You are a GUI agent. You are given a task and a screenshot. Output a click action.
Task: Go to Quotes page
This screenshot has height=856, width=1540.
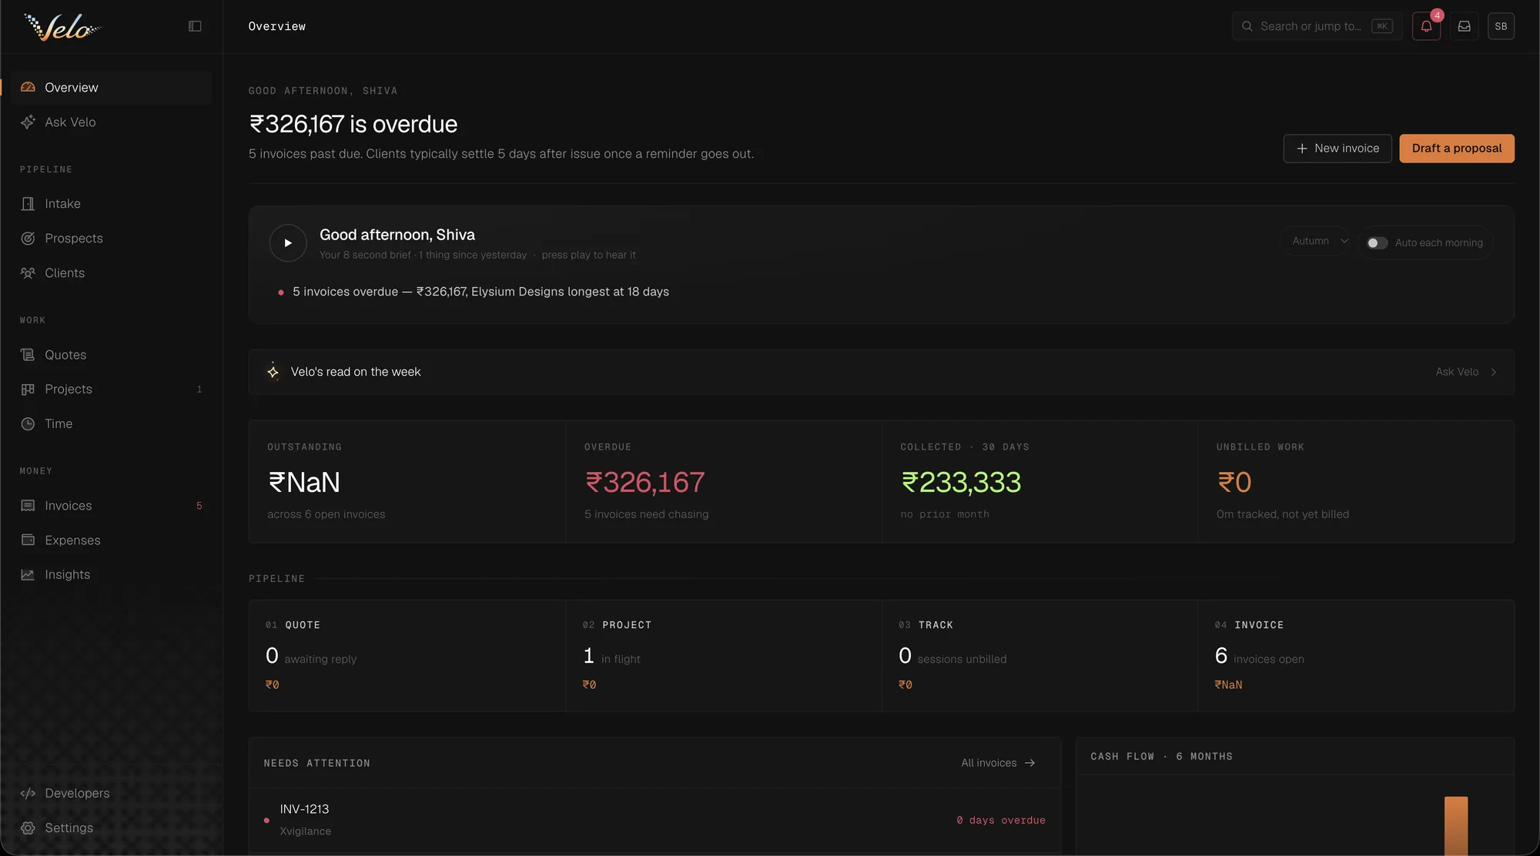(x=111, y=355)
